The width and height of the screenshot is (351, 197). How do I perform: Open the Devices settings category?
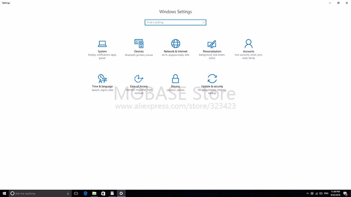[x=139, y=48]
